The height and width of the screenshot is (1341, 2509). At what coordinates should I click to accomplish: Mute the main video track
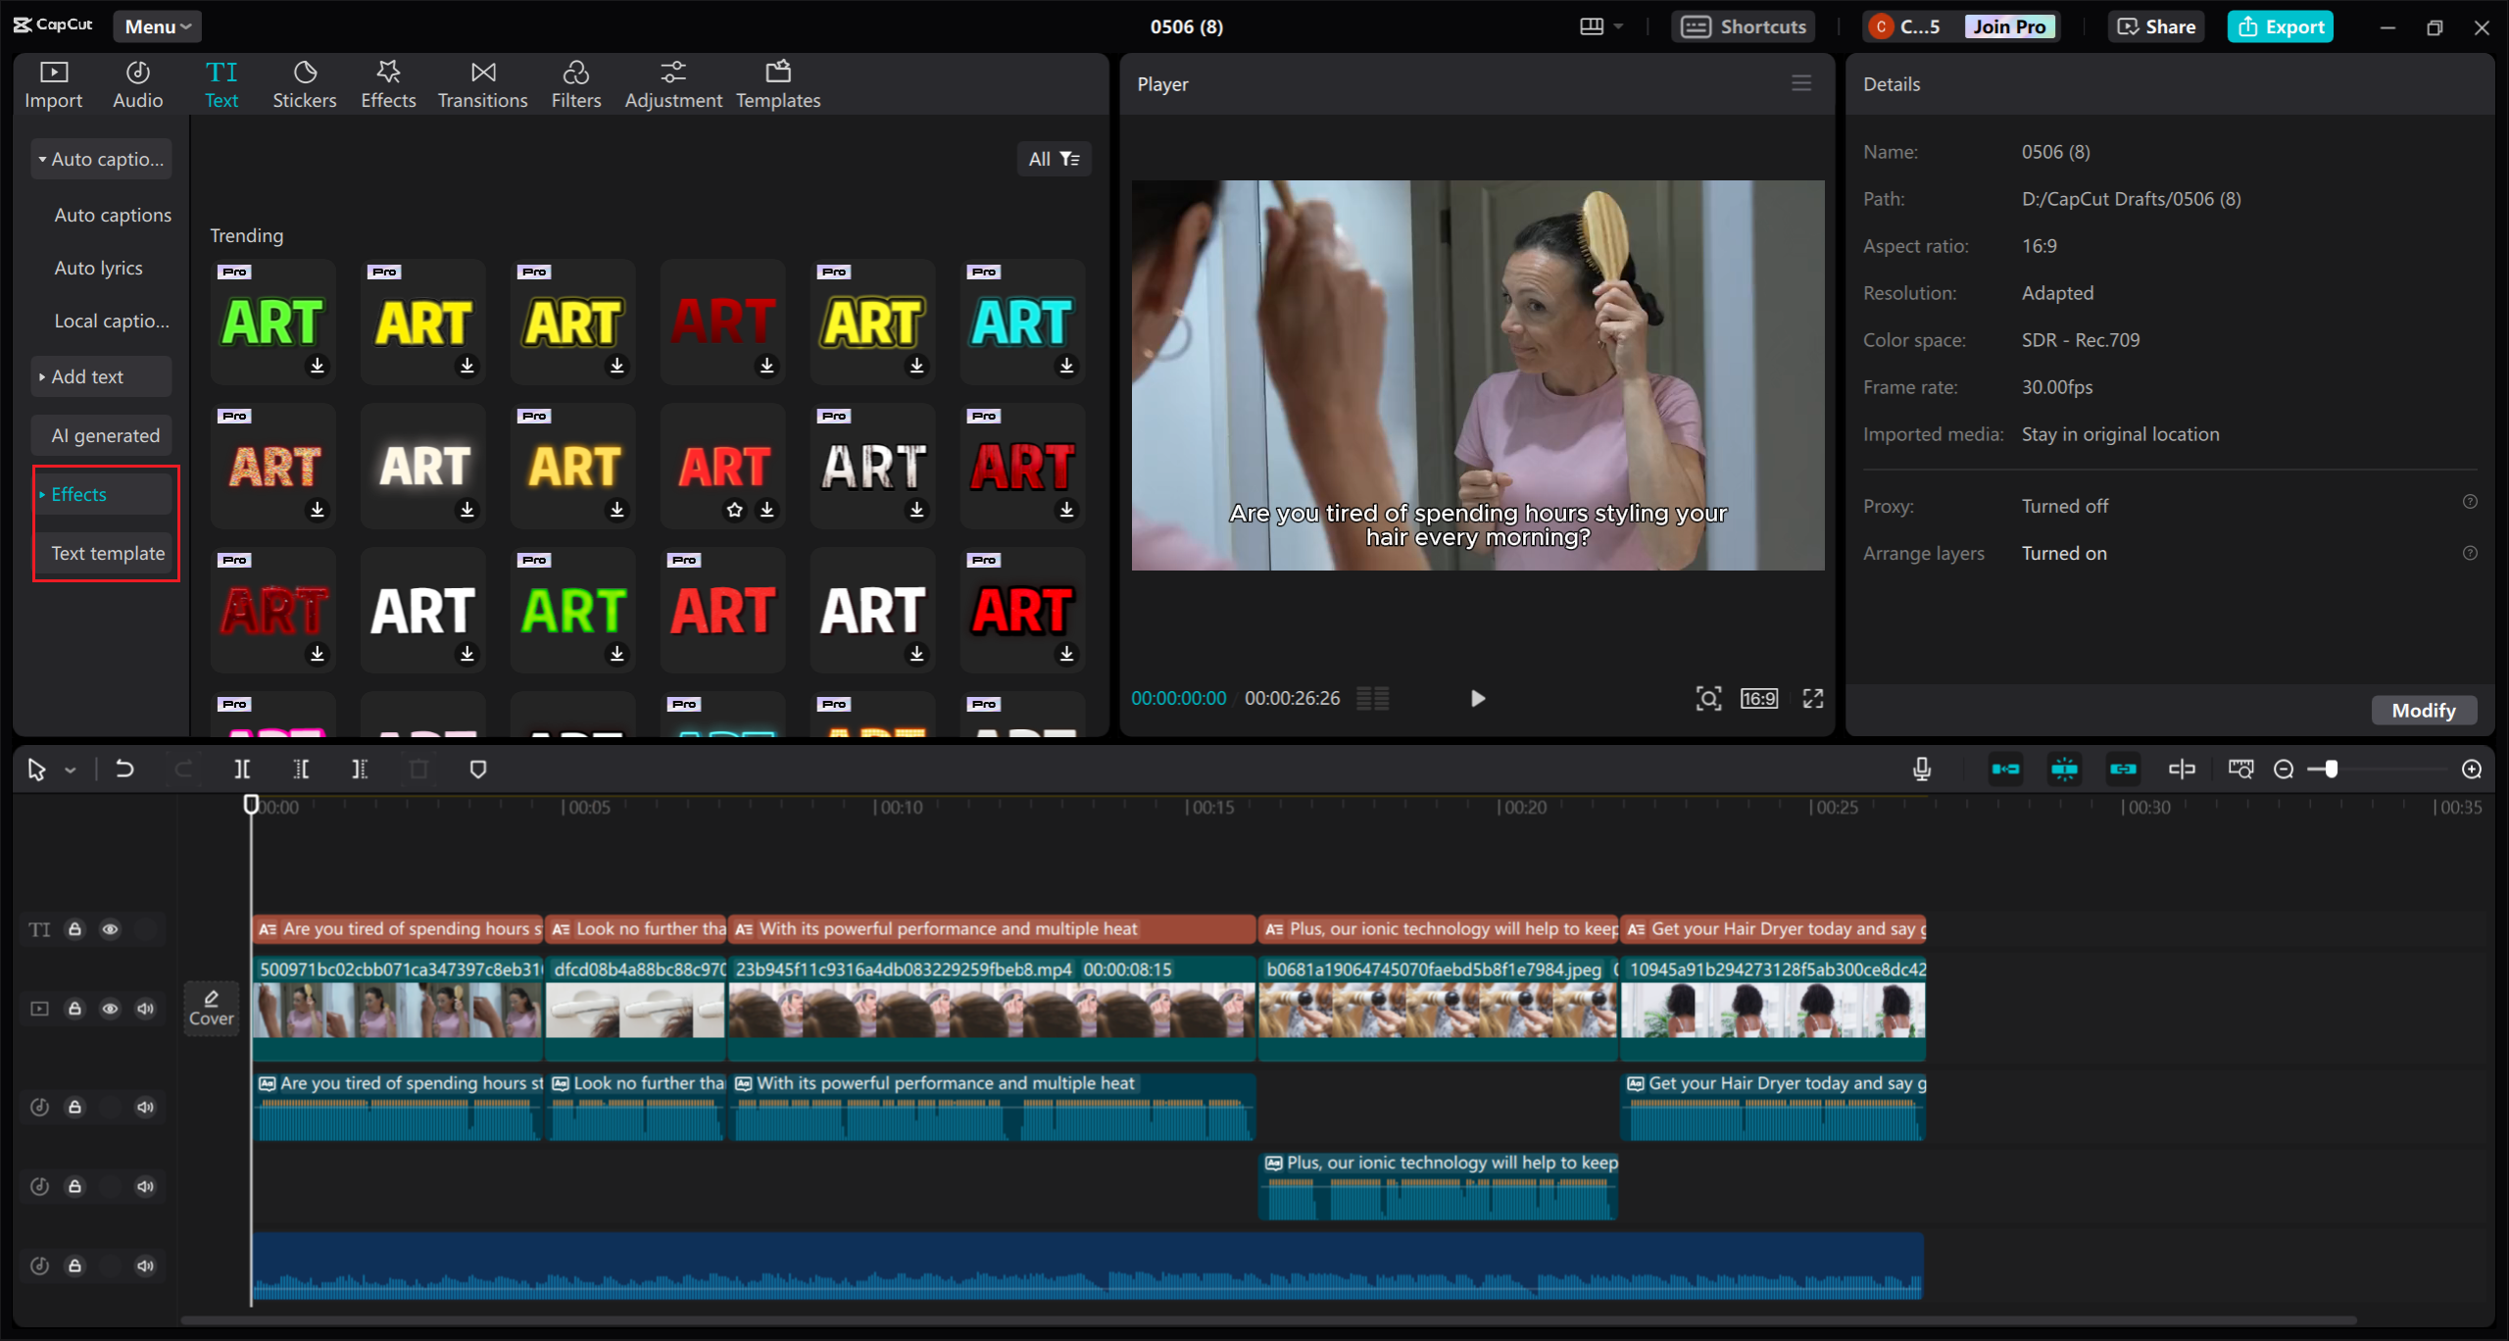click(x=145, y=1009)
